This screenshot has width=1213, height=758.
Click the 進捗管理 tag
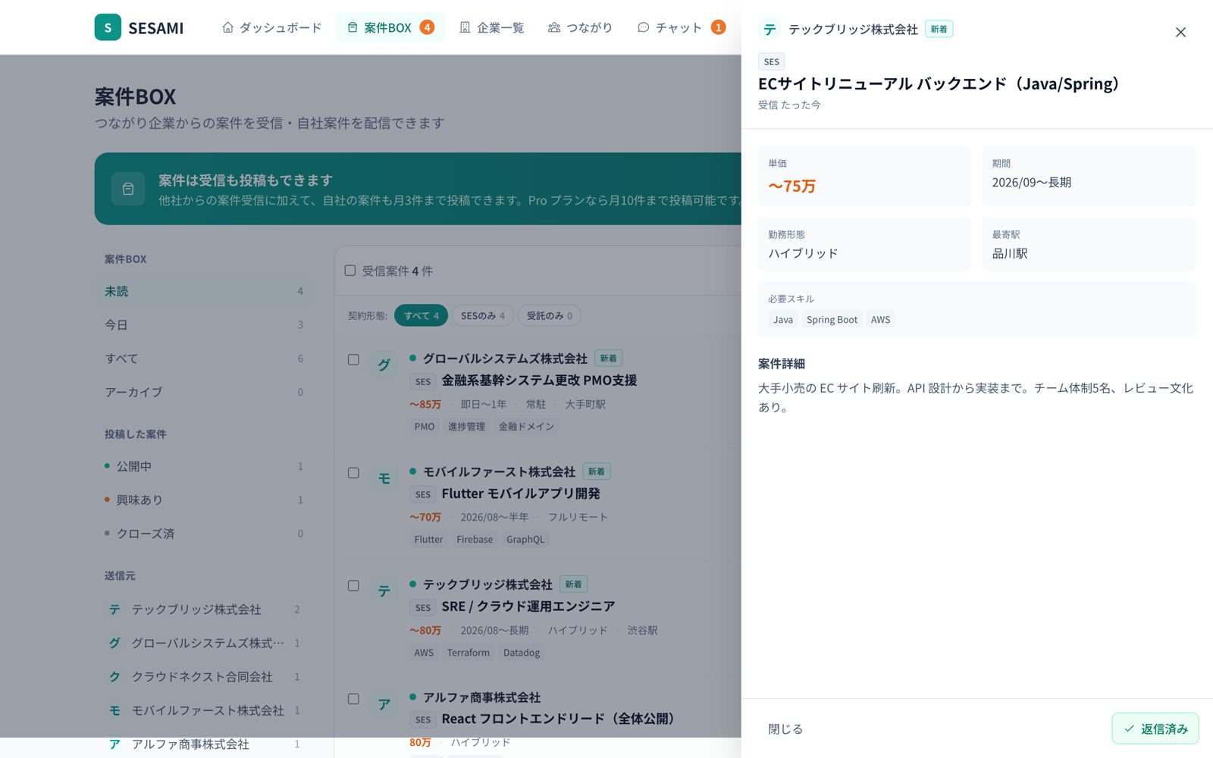tap(466, 426)
